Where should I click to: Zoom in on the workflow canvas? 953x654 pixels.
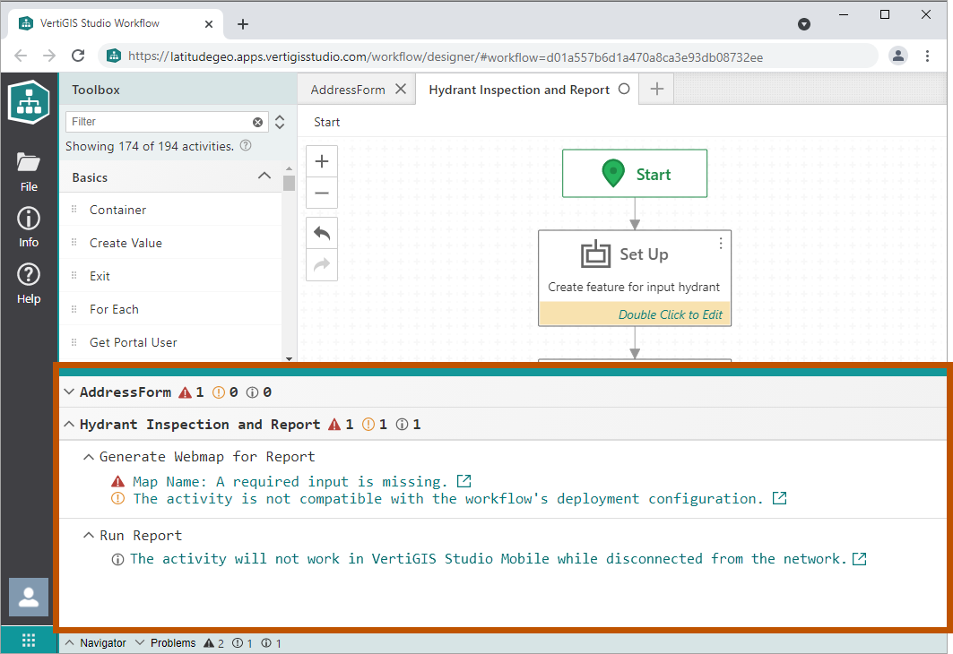tap(322, 162)
